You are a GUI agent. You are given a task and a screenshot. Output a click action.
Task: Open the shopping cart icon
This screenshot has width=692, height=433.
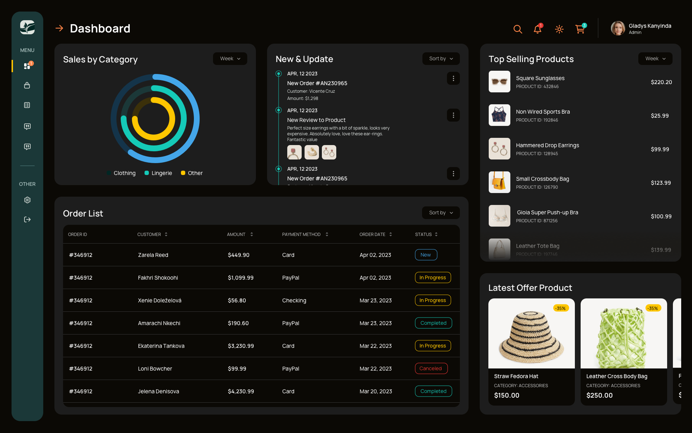pyautogui.click(x=580, y=29)
